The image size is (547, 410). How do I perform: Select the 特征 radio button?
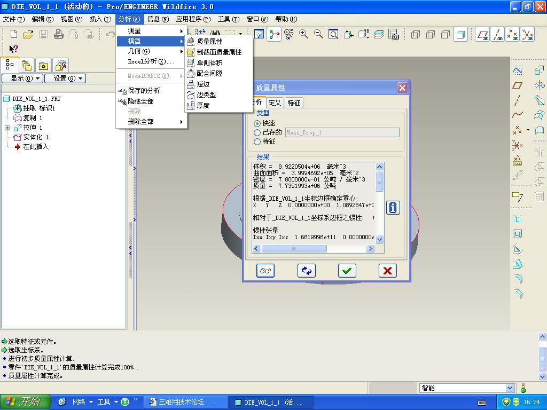click(257, 141)
